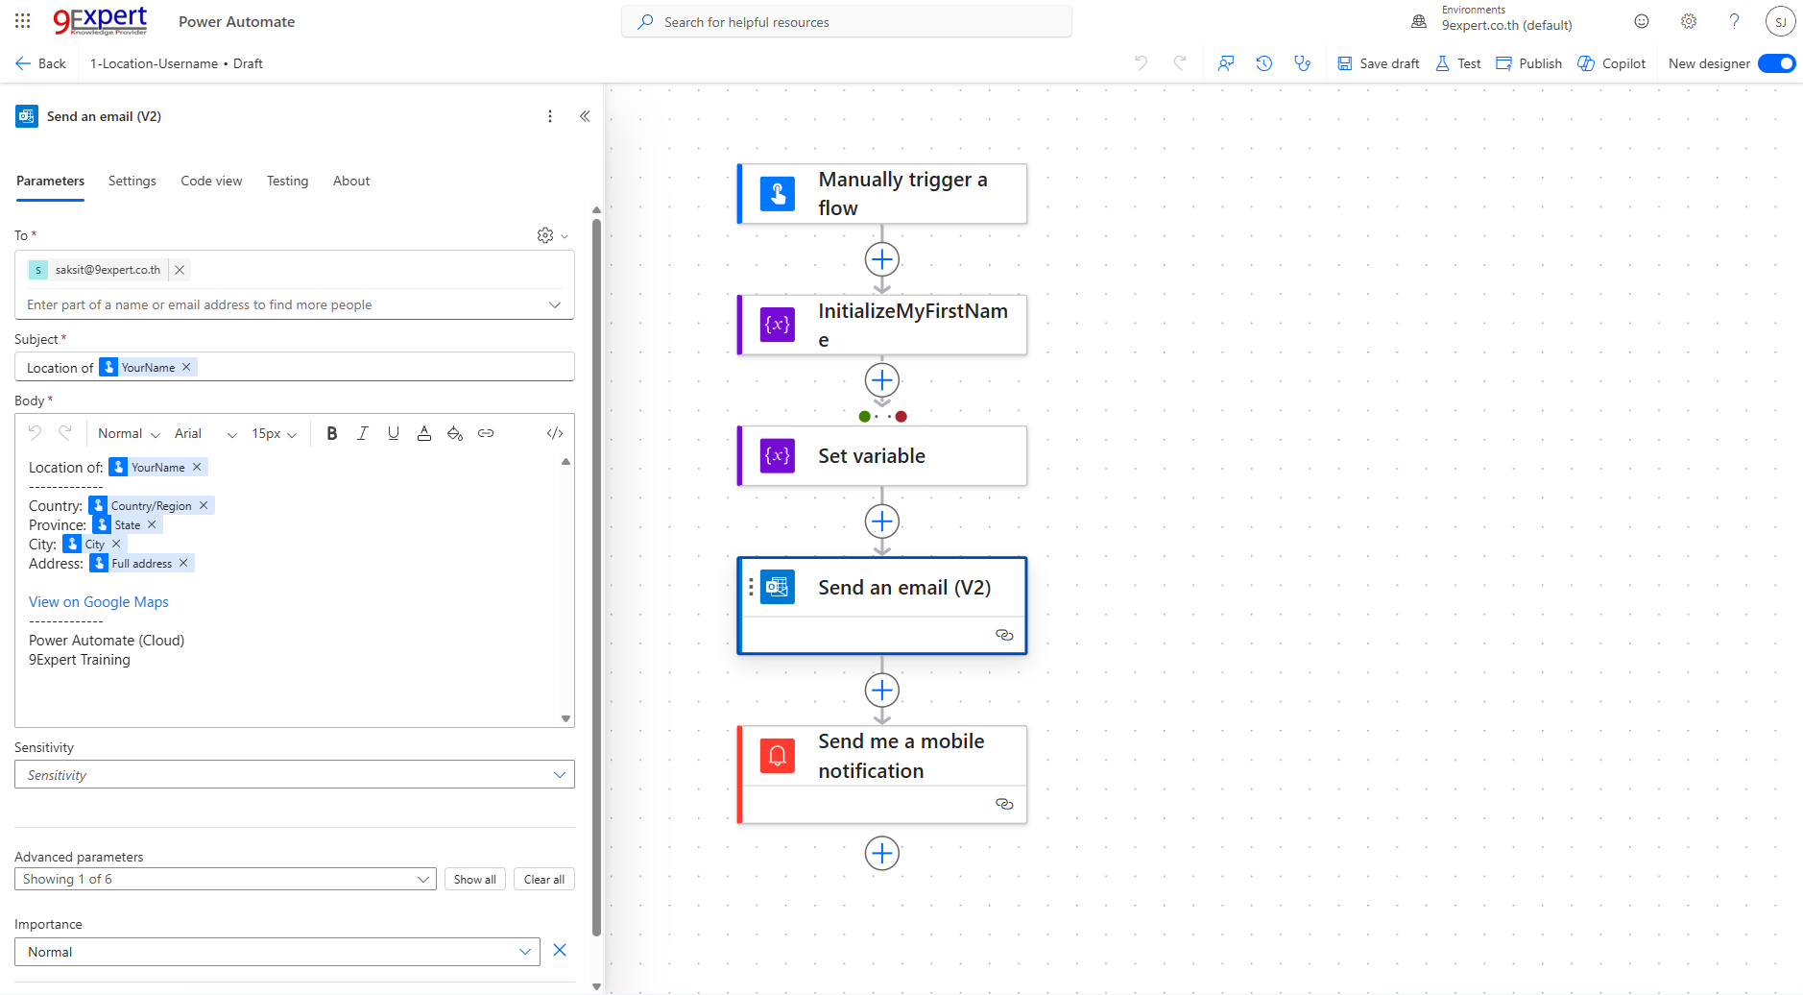Apply underline formatting to body text

(393, 433)
